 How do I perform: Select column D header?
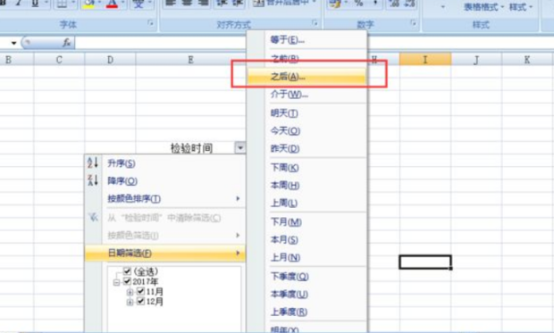point(110,59)
